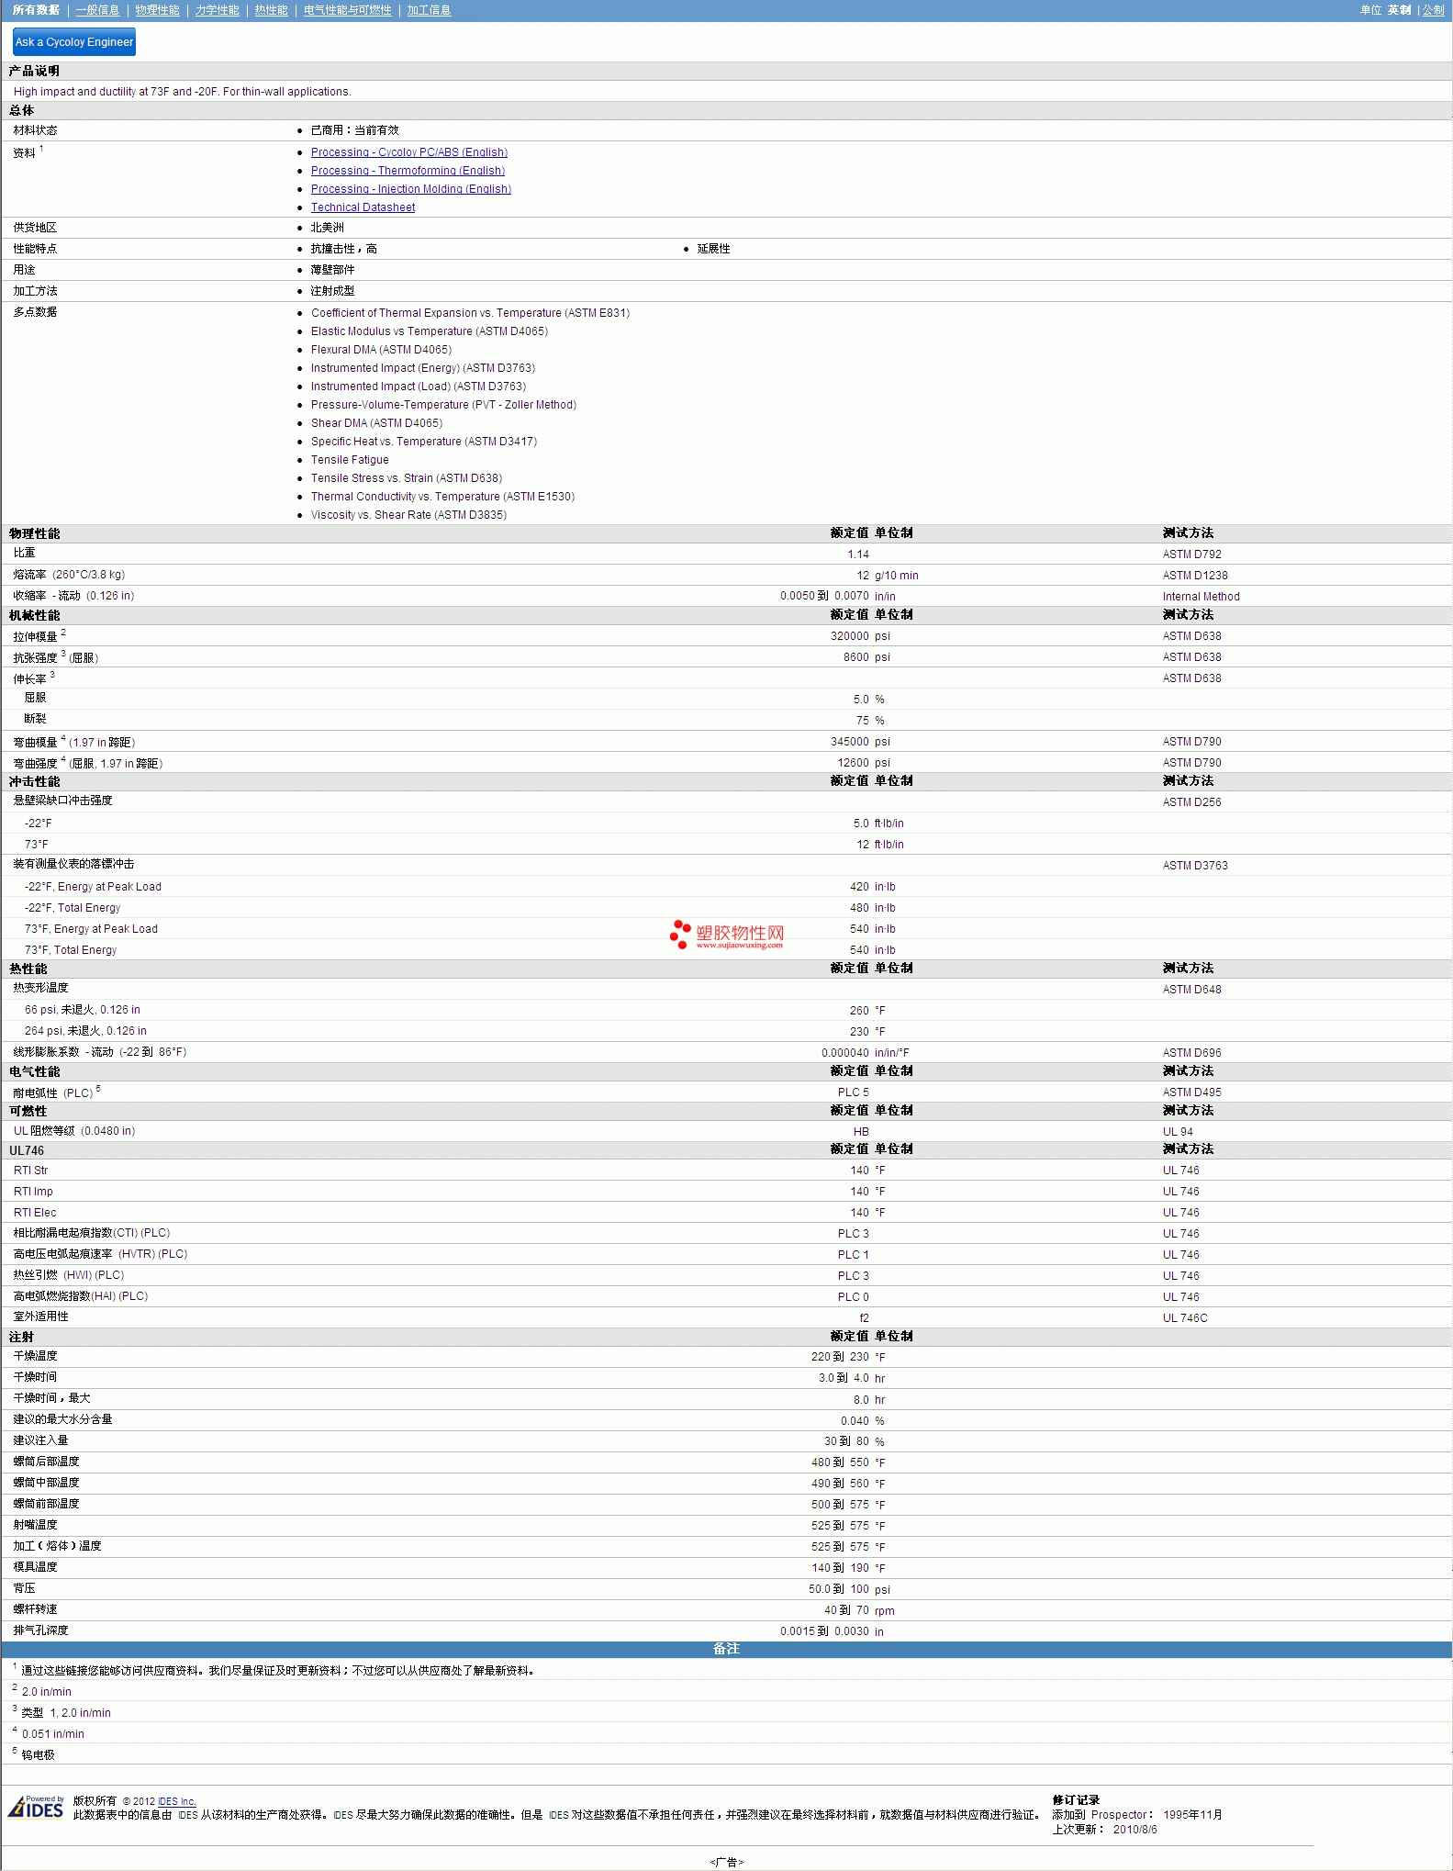Screen dimensions: 1453x1871
Task: Click the 射嘴温度 row label
Action: (35, 1525)
